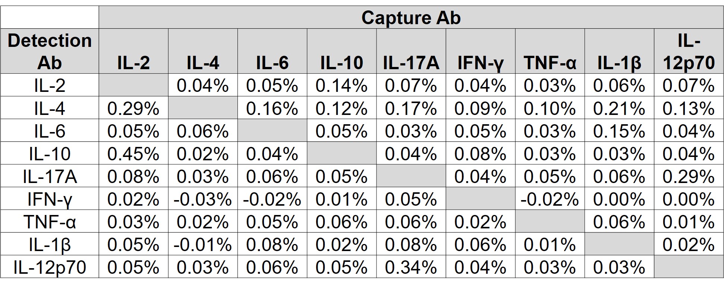724x289 pixels.
Task: Click the 0.45% cell in IL-10 row
Action: (x=133, y=154)
